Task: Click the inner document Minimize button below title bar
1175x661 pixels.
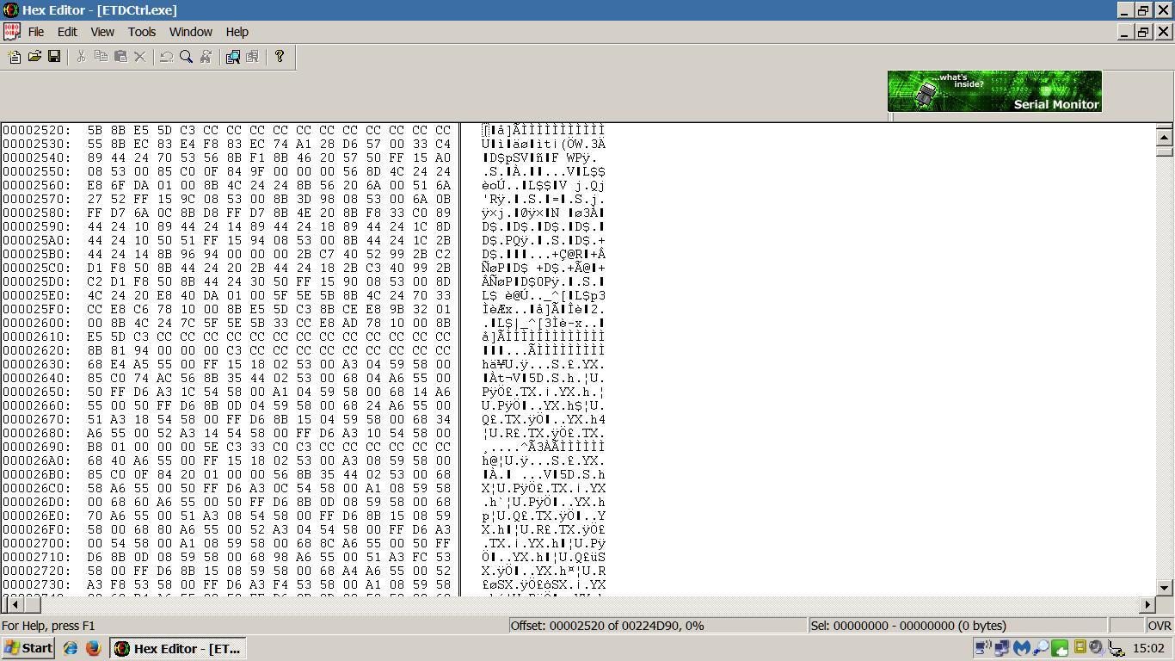Action: (x=1125, y=32)
